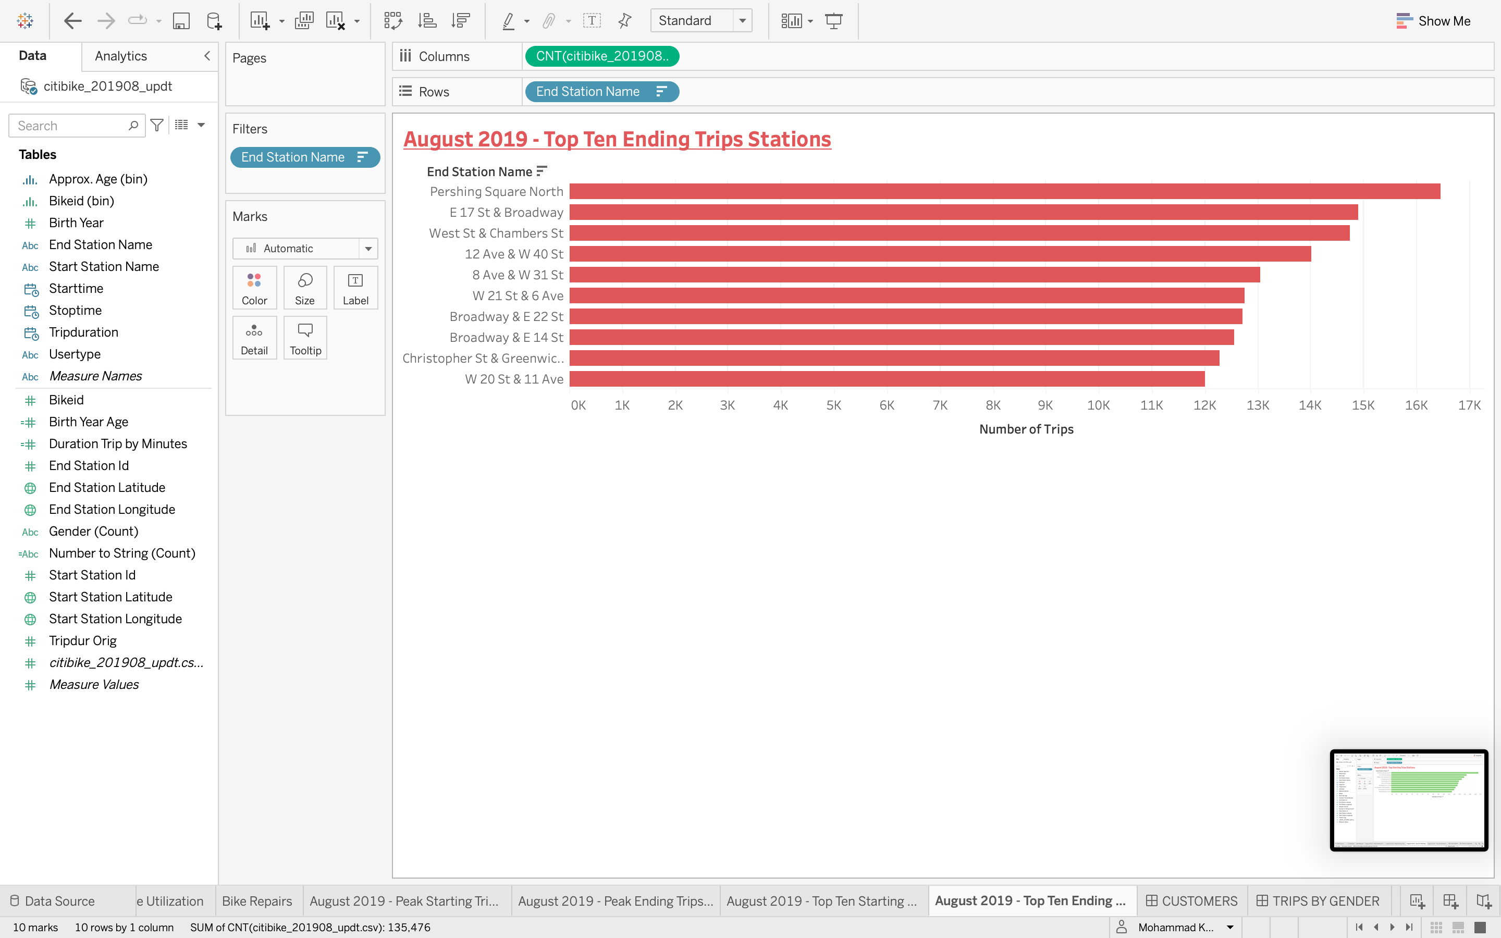Open the Color marks card
The height and width of the screenshot is (938, 1501).
click(254, 288)
